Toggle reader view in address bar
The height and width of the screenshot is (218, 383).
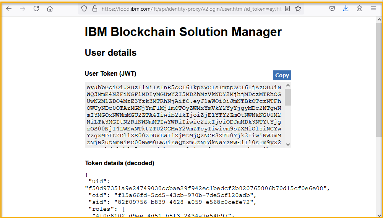click(287, 8)
